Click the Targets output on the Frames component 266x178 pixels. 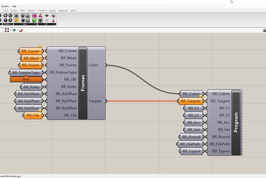95,101
